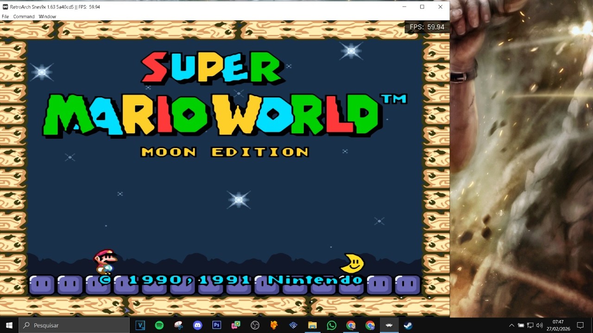
Task: Open Discord from the taskbar
Action: click(x=198, y=325)
